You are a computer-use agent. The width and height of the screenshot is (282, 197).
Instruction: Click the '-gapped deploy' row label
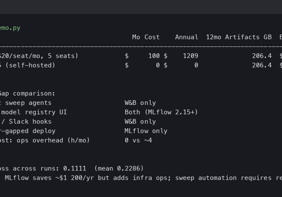pyautogui.click(x=28, y=131)
